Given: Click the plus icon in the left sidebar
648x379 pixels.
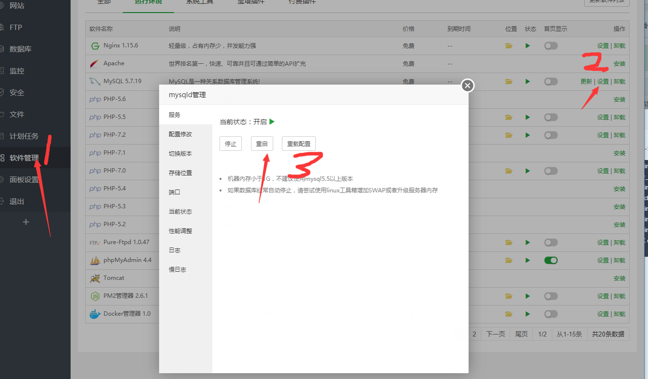Looking at the screenshot, I should (x=26, y=222).
